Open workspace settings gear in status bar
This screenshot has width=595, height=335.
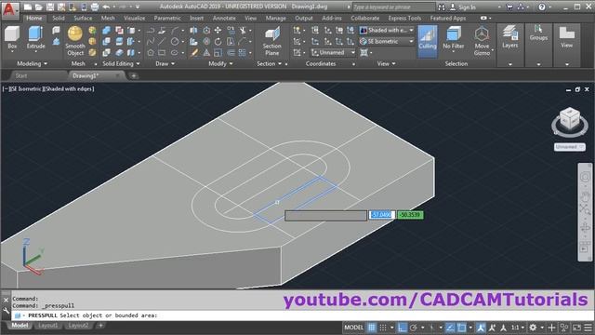click(x=533, y=328)
